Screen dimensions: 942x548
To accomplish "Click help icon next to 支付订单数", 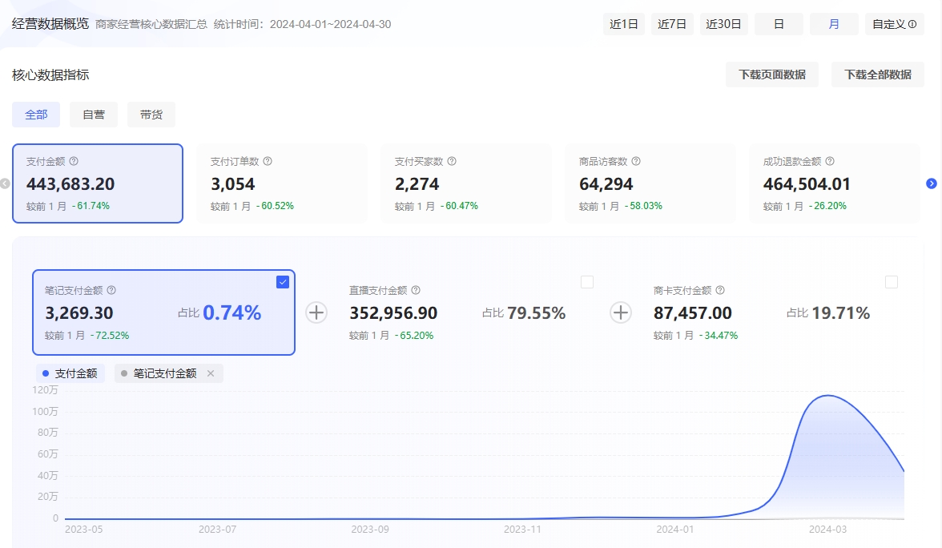I will [x=268, y=161].
